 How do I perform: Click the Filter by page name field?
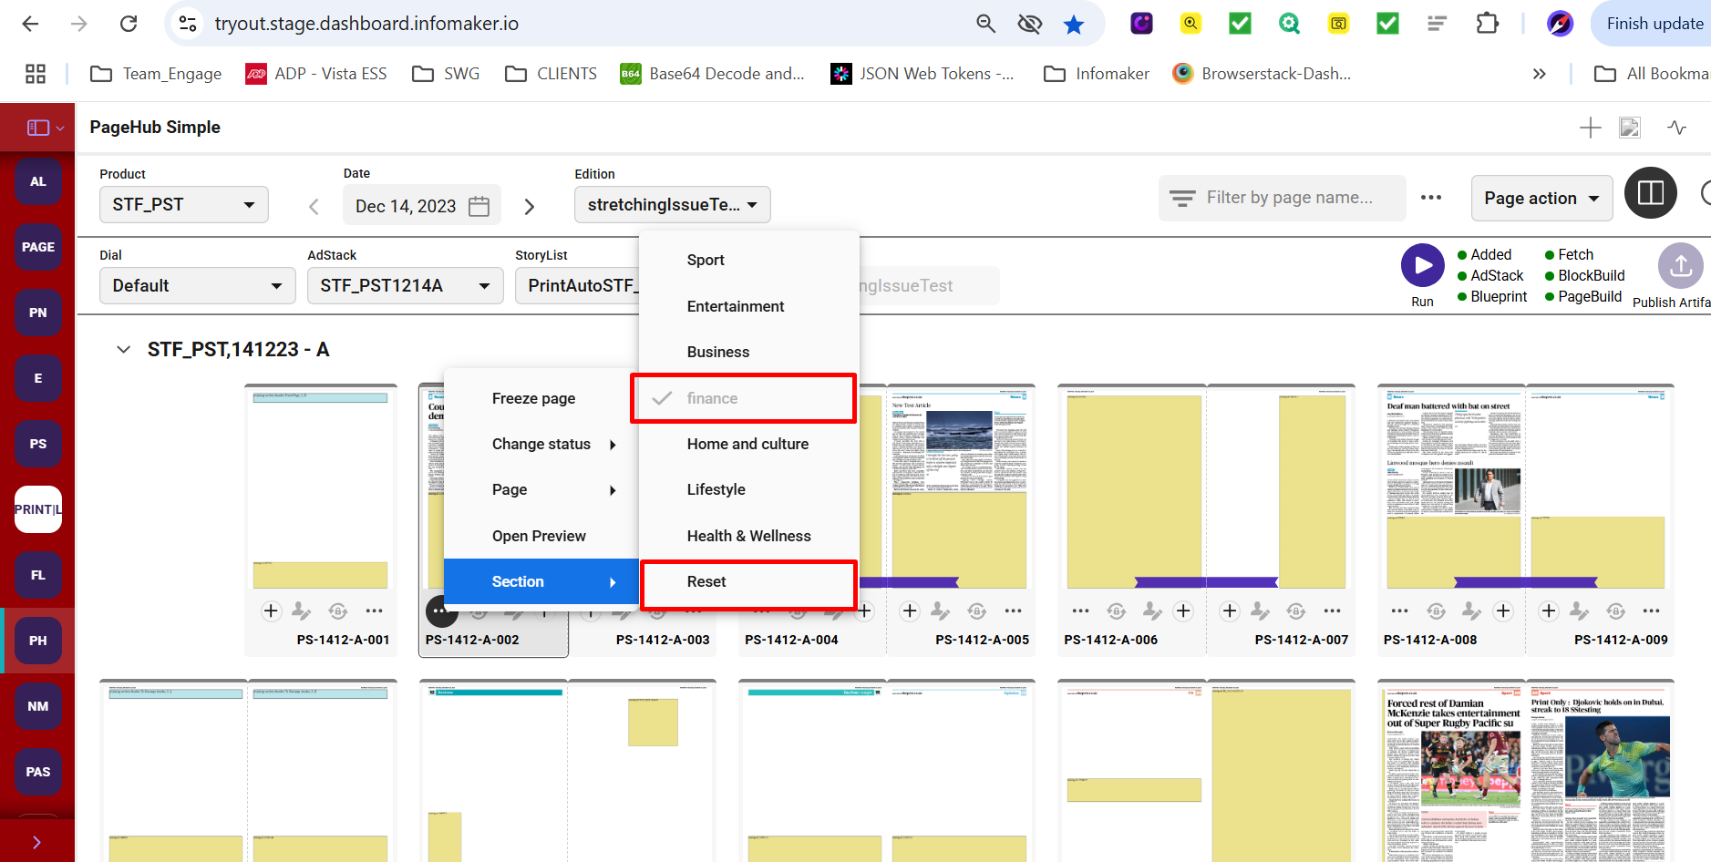pos(1288,198)
